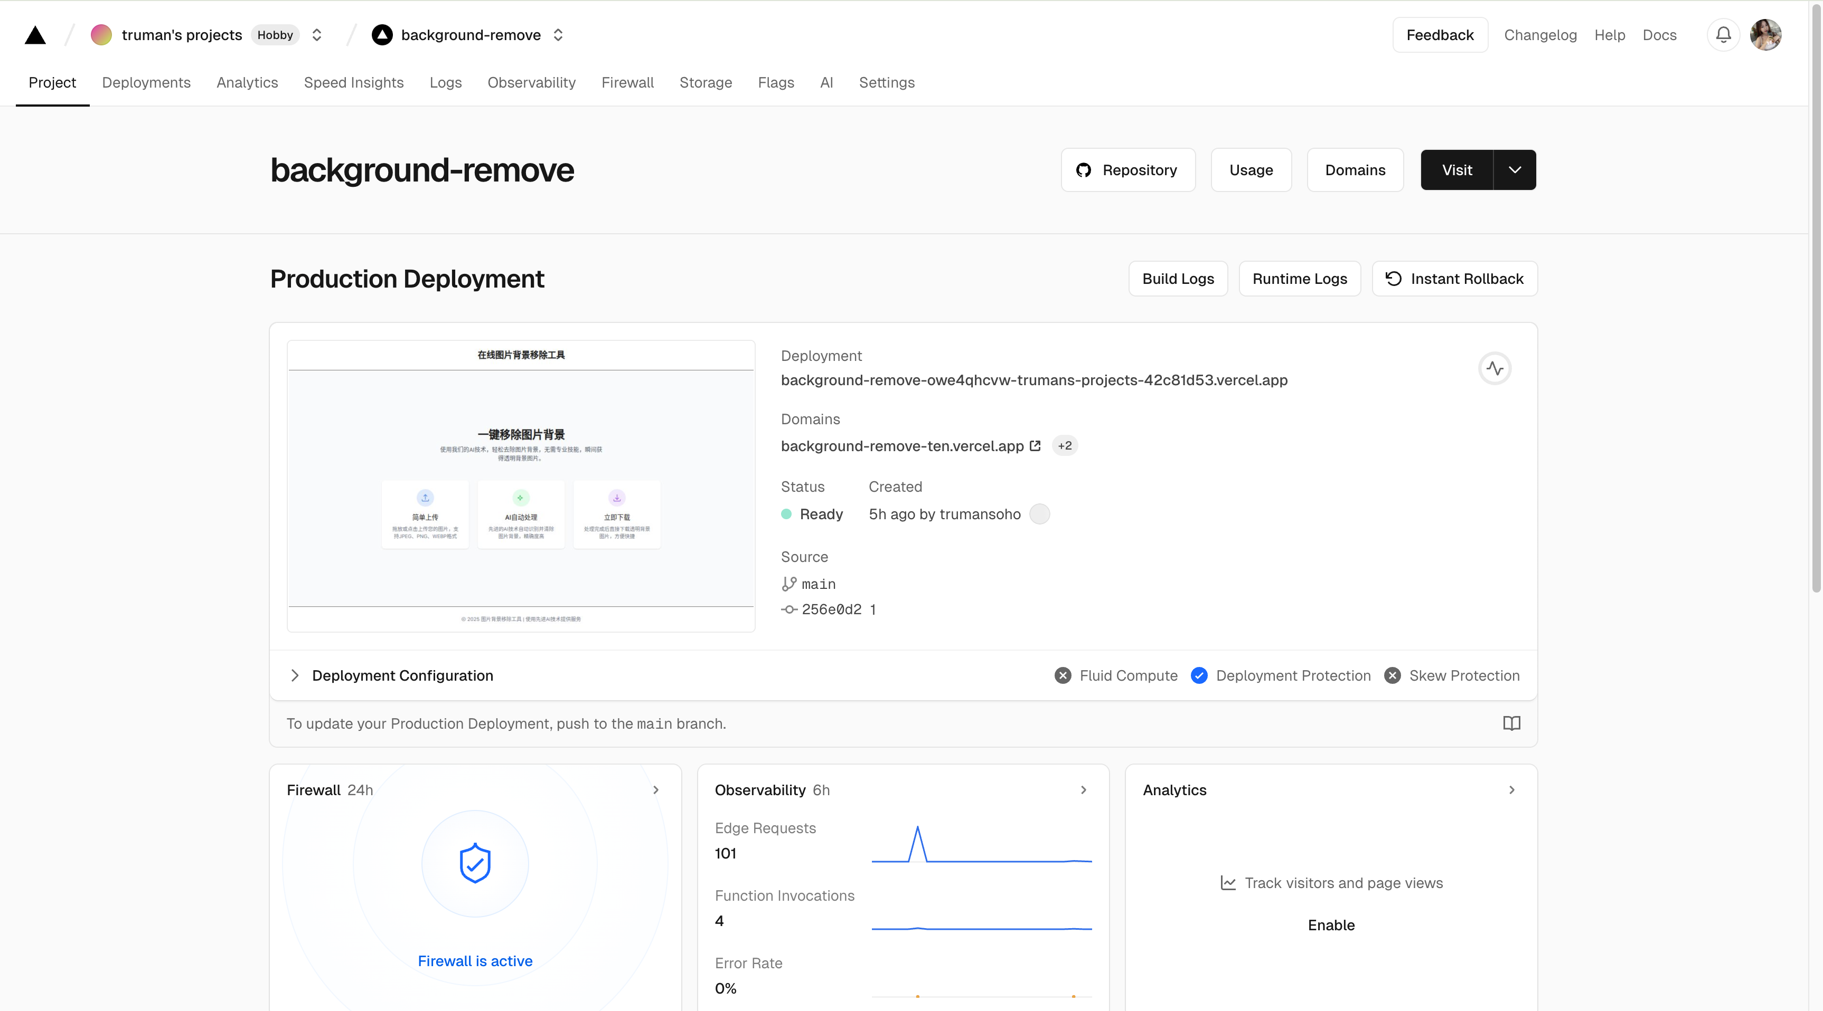1823x1011 pixels.
Task: Click the Feedback button
Action: click(1440, 35)
